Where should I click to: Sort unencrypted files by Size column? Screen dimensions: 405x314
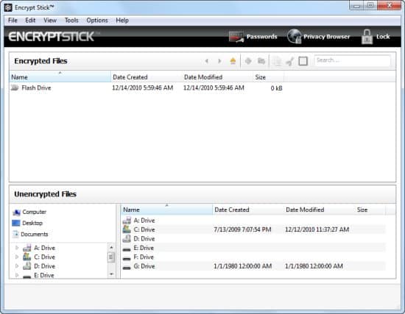(x=370, y=210)
